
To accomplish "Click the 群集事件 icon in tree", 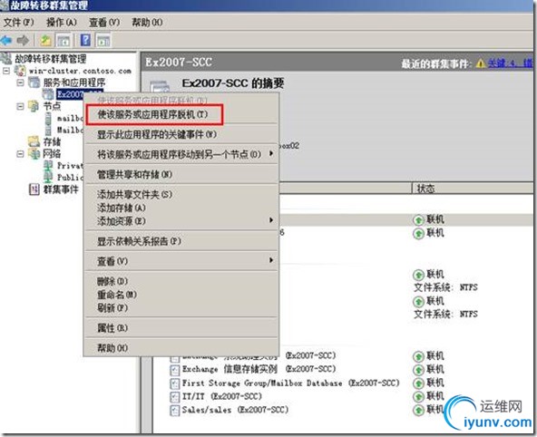I will click(x=34, y=189).
